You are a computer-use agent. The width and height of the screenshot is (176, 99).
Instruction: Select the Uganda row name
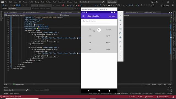[x=108, y=36]
